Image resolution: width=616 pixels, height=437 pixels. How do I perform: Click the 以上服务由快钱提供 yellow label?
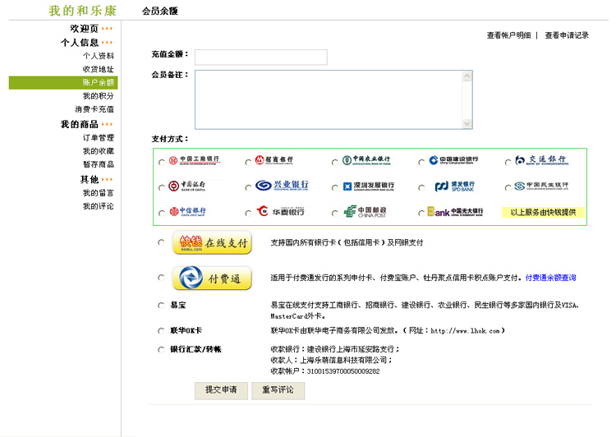544,213
